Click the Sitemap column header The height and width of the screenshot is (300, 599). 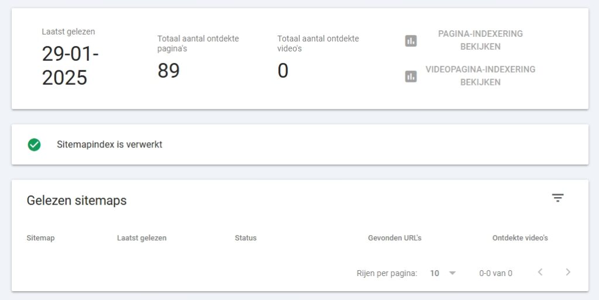click(x=40, y=238)
